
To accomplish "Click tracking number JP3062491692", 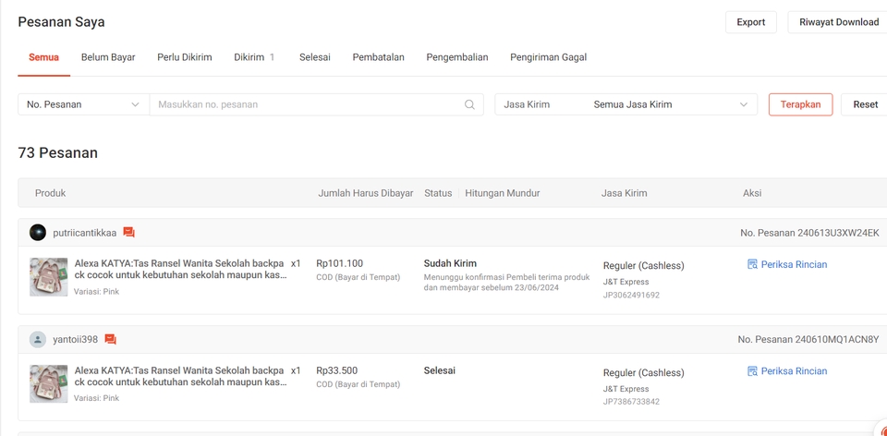I will [631, 295].
